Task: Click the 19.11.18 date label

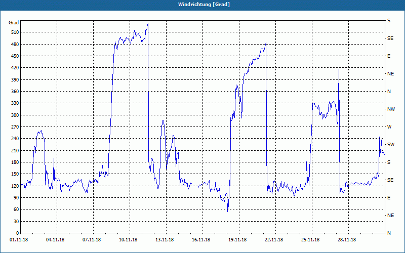Action: pos(237,240)
